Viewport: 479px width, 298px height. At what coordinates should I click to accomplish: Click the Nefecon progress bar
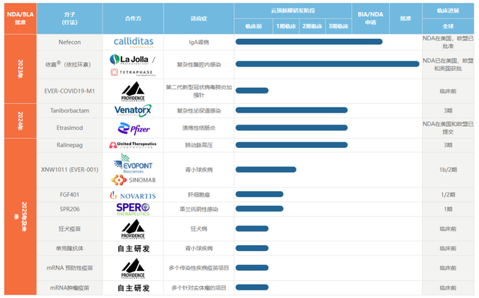(x=309, y=42)
